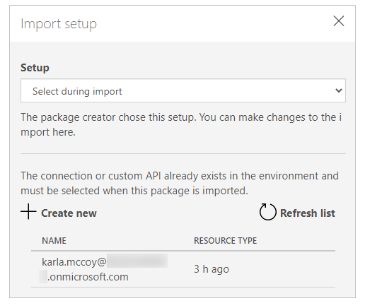This screenshot has width=365, height=308.
Task: Click the blurred domain after karla.mccoy@
Action: pos(137,261)
